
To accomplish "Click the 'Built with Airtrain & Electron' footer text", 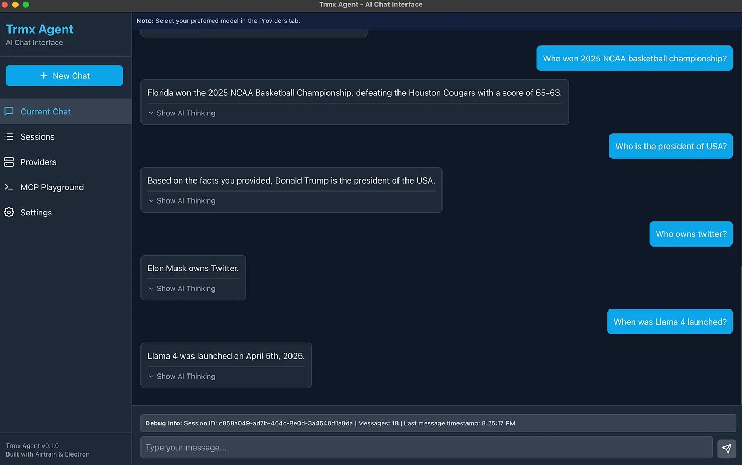I will 48,454.
